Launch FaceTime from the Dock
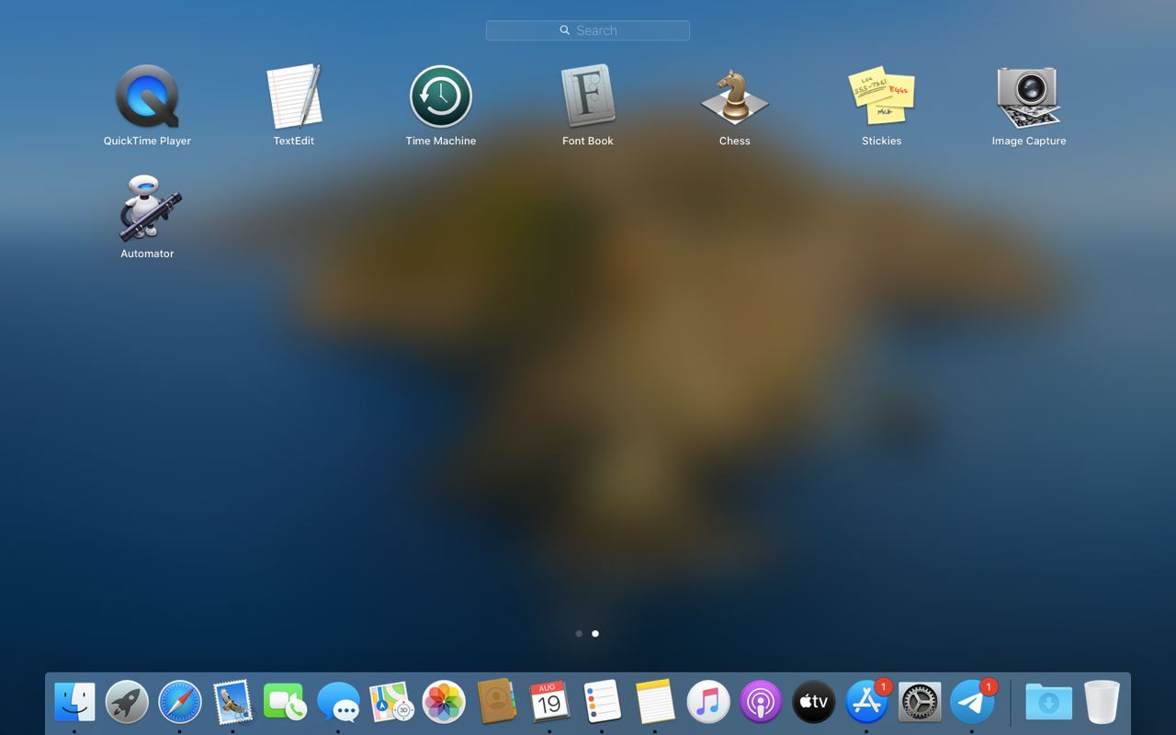 click(285, 702)
